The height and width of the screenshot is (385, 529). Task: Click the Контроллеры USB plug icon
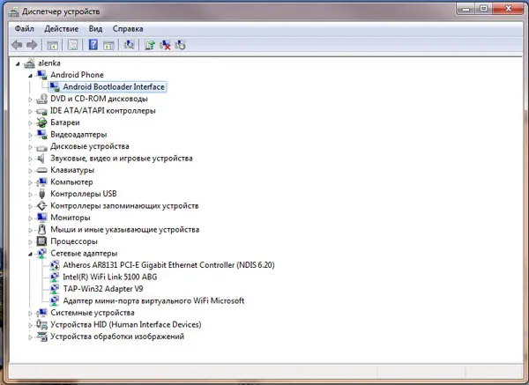(41, 194)
